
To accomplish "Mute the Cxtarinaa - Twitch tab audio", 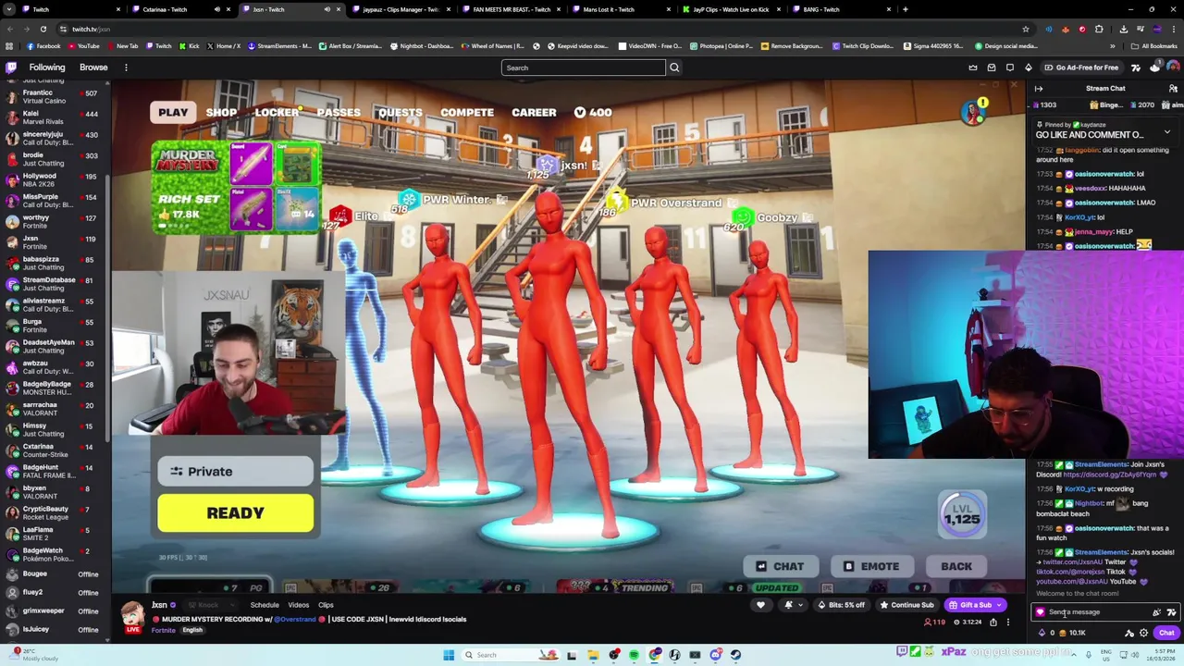I will coord(217,9).
